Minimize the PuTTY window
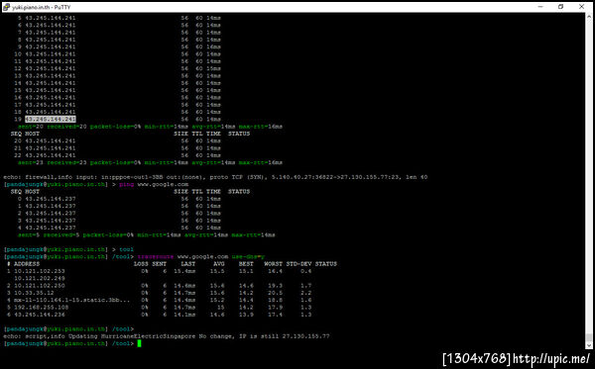Viewport: 595px width, 369px height. (x=540, y=7)
